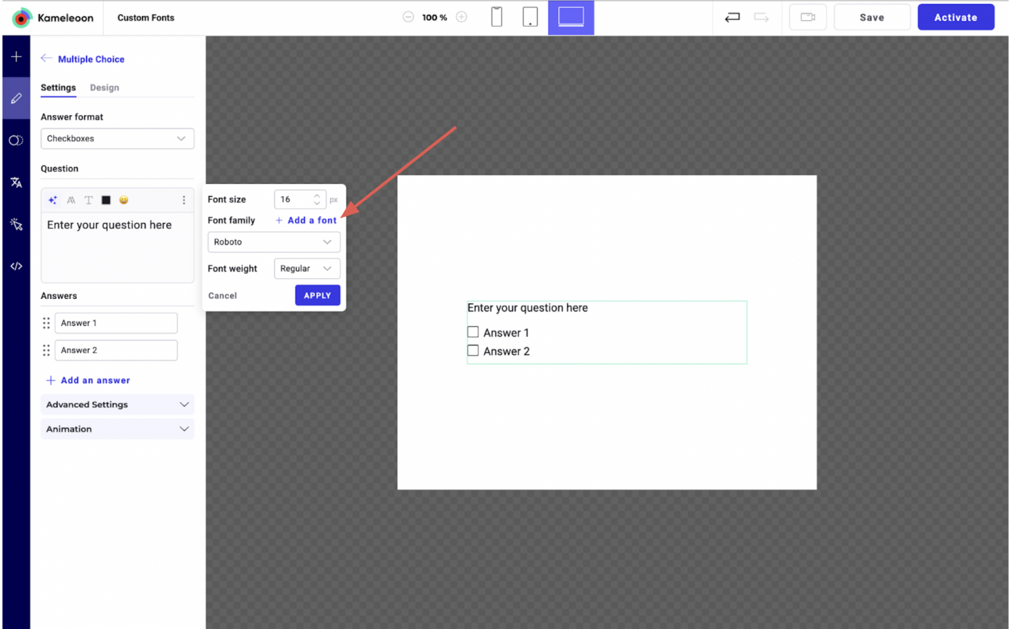This screenshot has height=629, width=1010.
Task: Click the click-tracking cursor icon in sidebar
Action: (x=16, y=225)
